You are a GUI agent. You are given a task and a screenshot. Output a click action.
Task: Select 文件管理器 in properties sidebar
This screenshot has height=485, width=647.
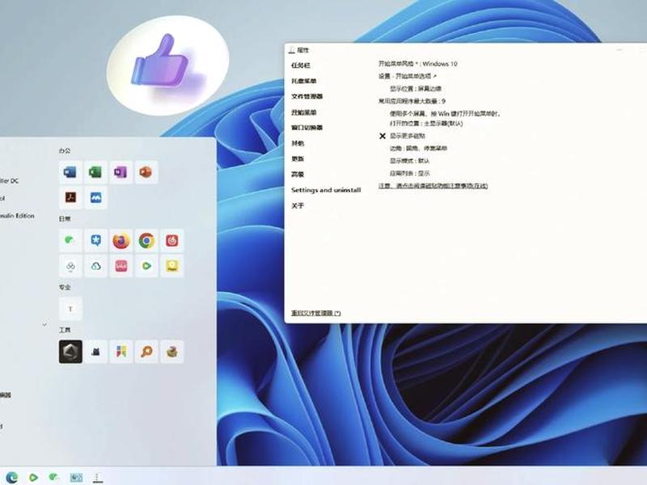click(307, 96)
